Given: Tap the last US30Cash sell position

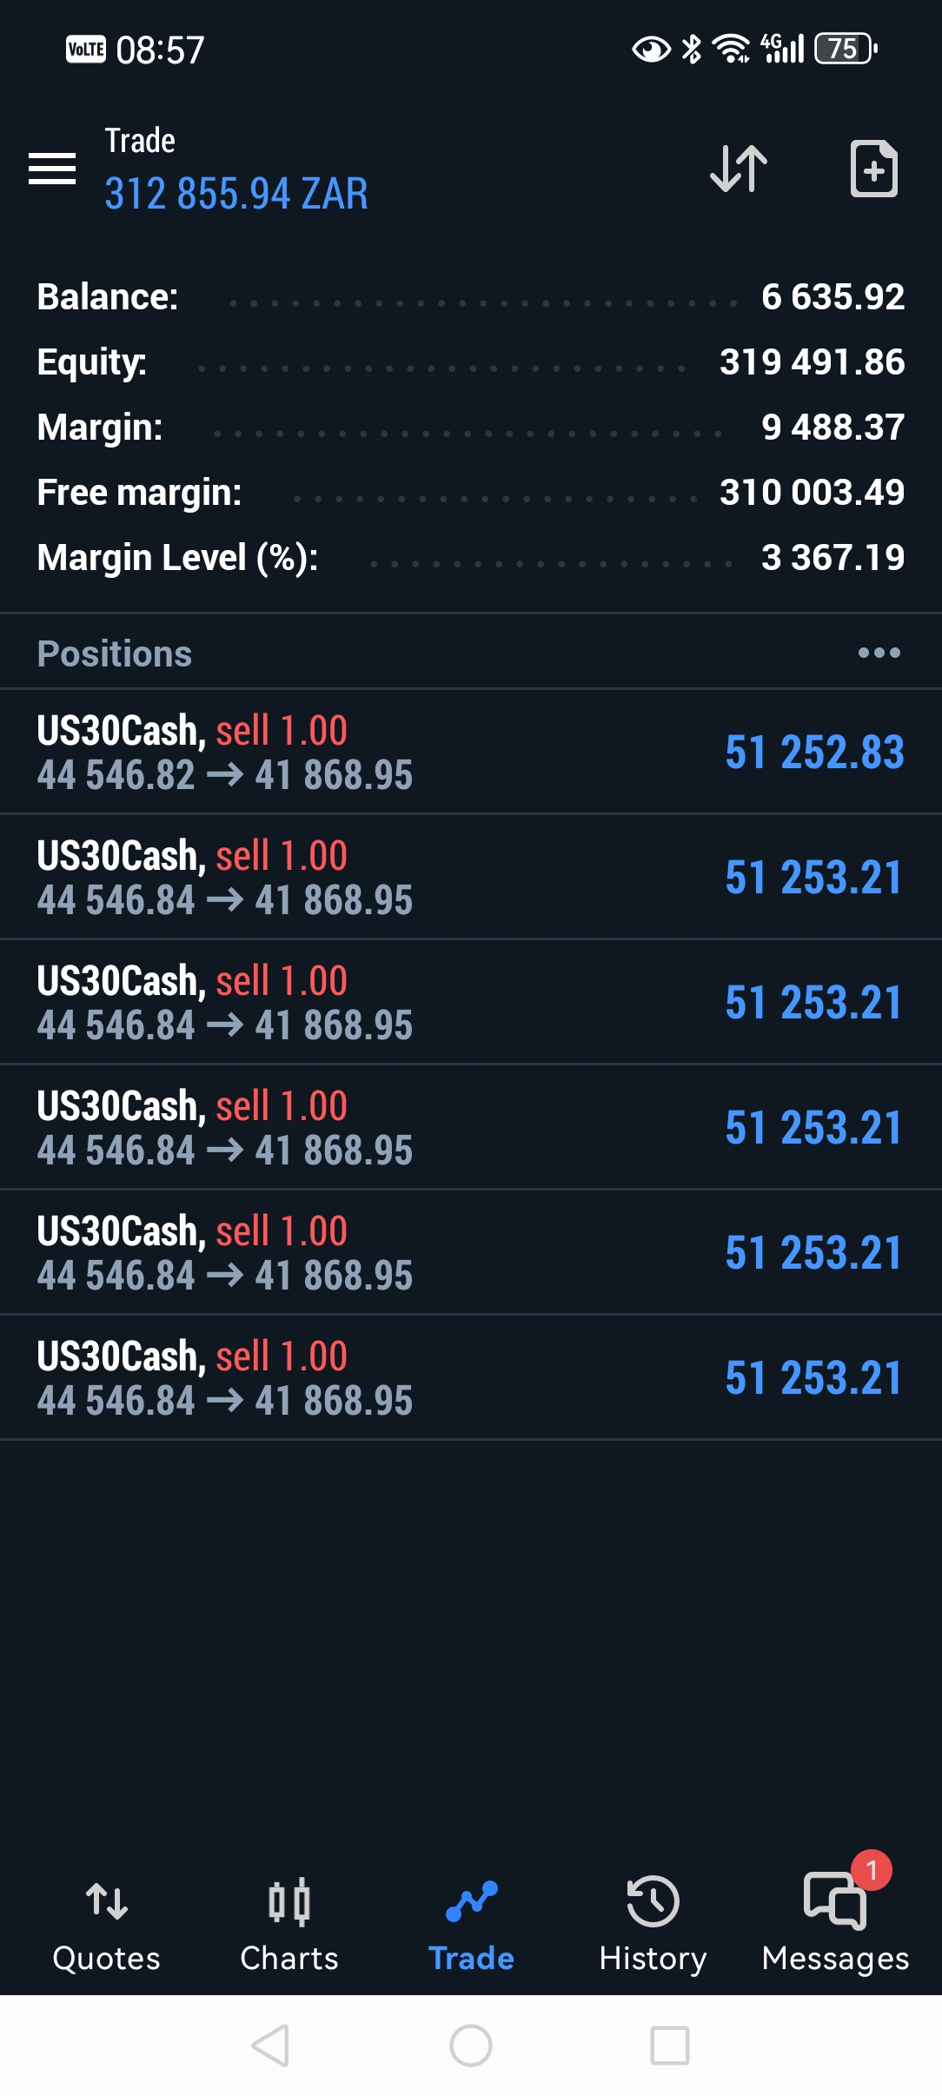Looking at the screenshot, I should point(348,1378).
